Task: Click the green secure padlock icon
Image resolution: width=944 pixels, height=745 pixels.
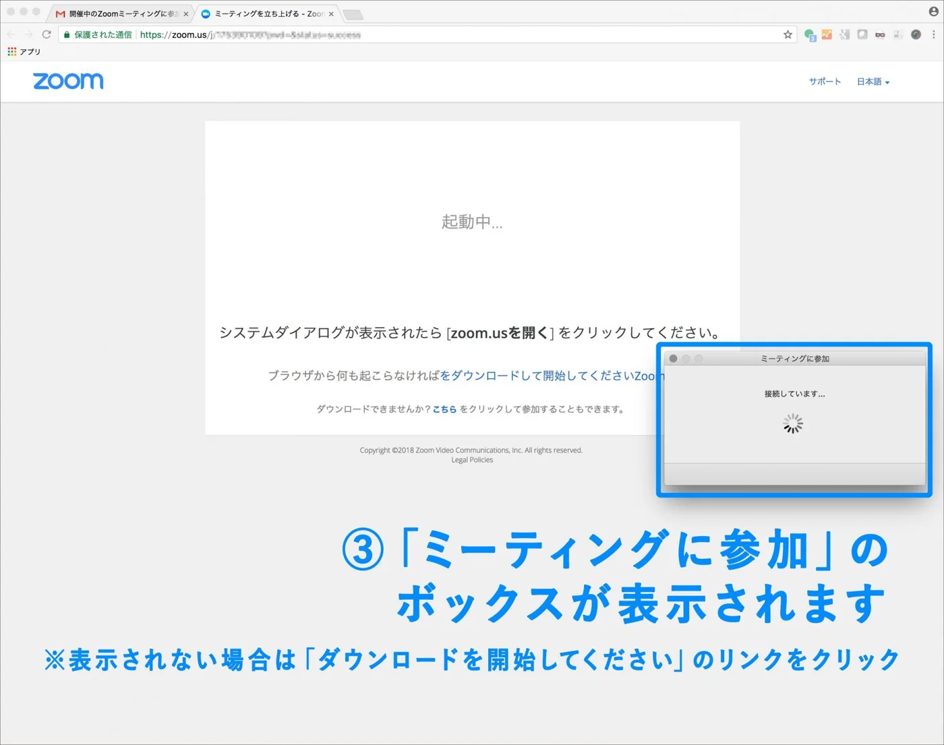Action: [x=67, y=34]
